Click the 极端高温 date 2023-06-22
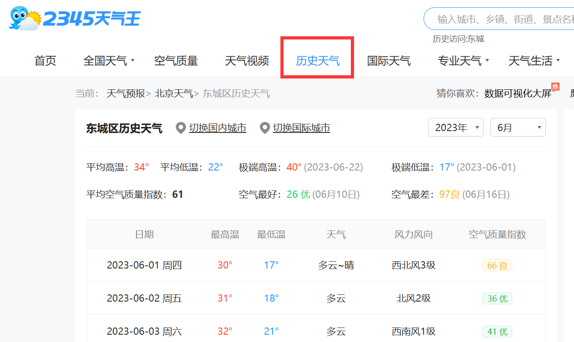The height and width of the screenshot is (342, 574). coord(334,167)
